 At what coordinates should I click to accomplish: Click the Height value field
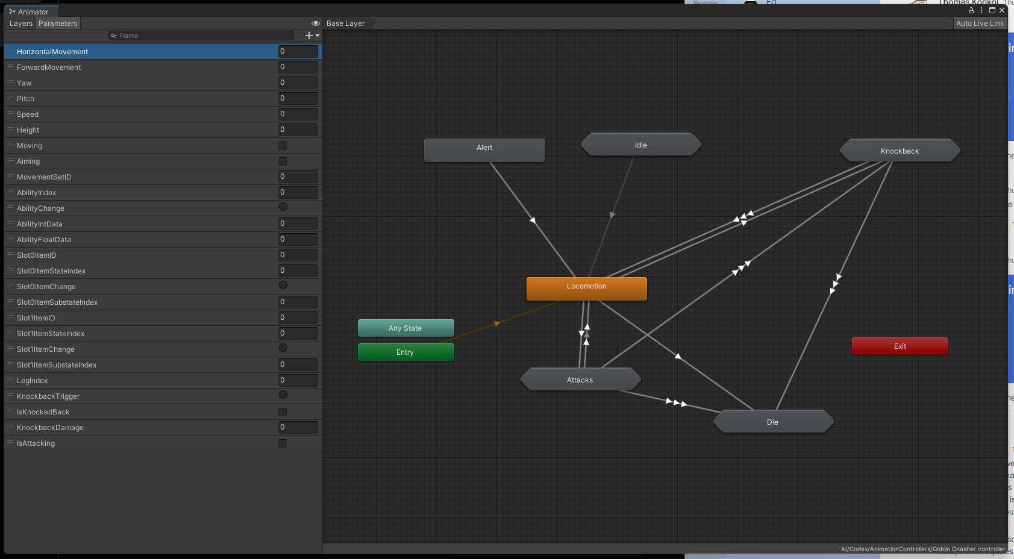point(298,130)
